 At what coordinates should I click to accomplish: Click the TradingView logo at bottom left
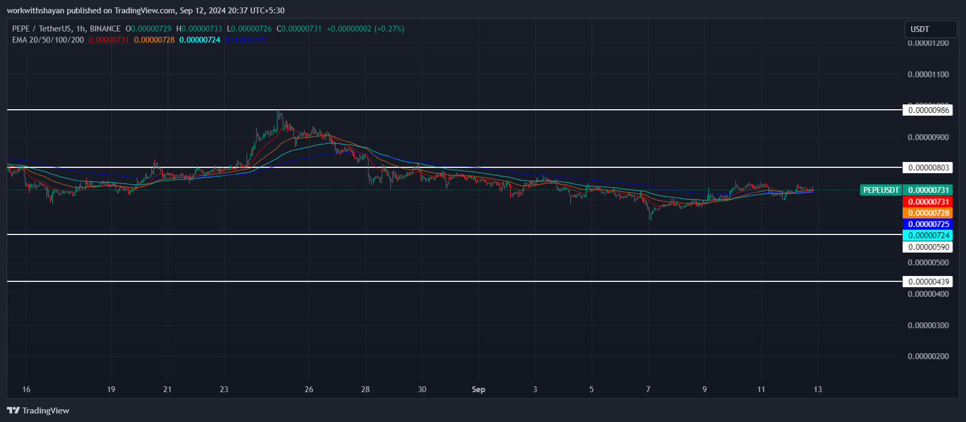(38, 410)
